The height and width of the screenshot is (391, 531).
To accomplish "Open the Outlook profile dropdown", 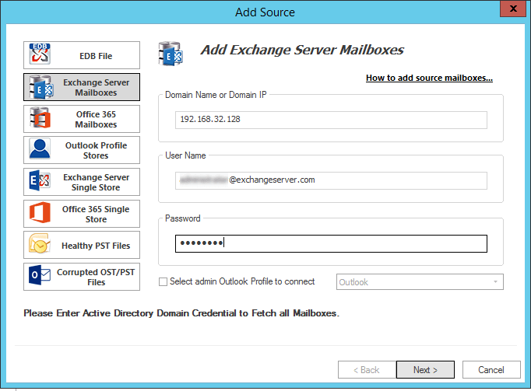I will [x=420, y=281].
